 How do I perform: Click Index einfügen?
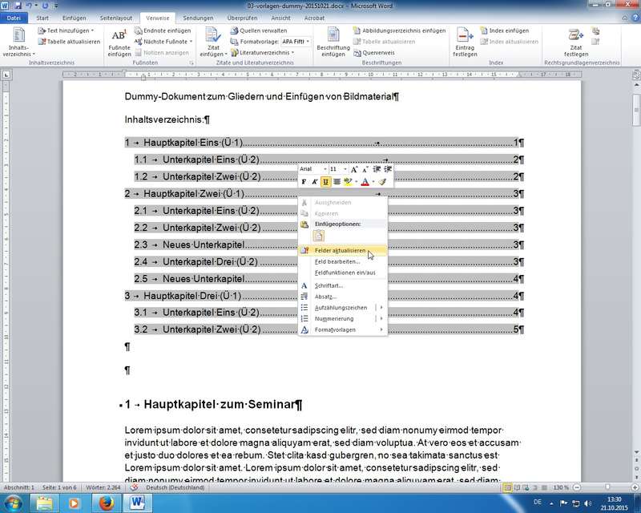(505, 30)
